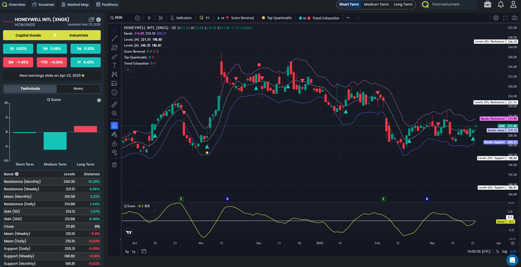Show Band column info tooltip
Screen dimensions: 521x267
(17, 174)
